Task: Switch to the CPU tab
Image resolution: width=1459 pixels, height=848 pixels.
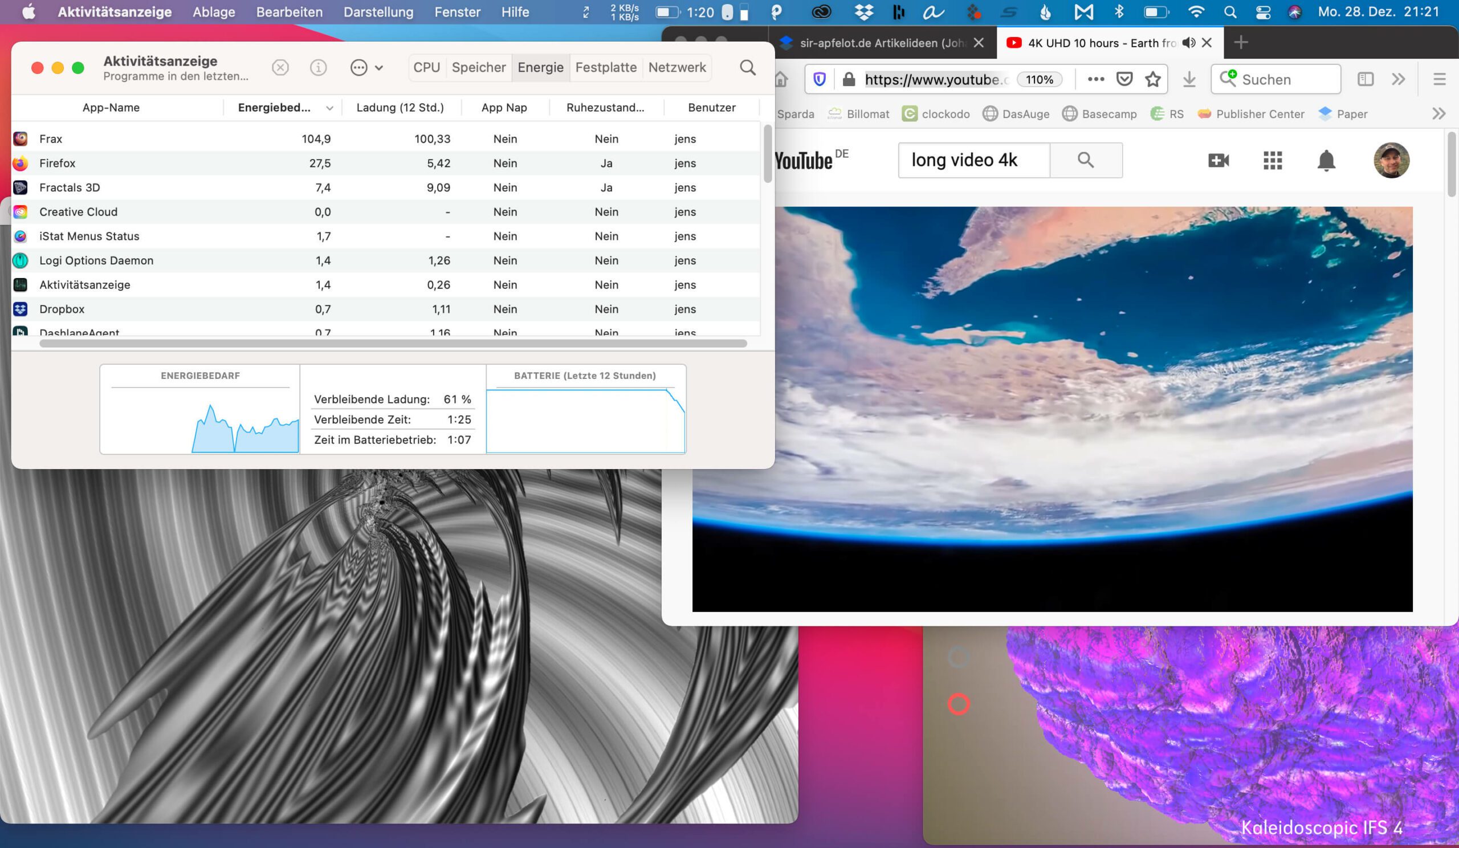Action: tap(427, 67)
